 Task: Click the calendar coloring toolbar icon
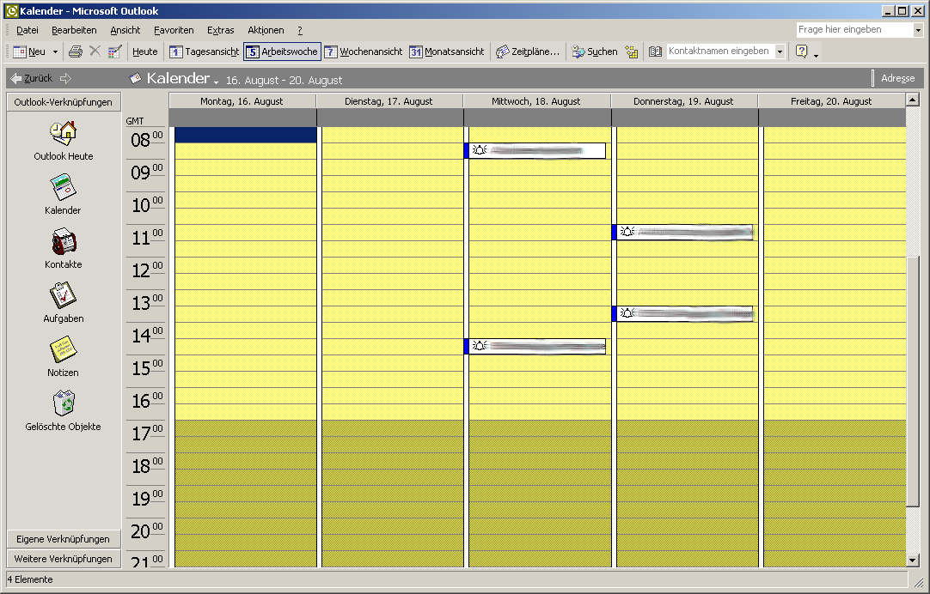[115, 52]
